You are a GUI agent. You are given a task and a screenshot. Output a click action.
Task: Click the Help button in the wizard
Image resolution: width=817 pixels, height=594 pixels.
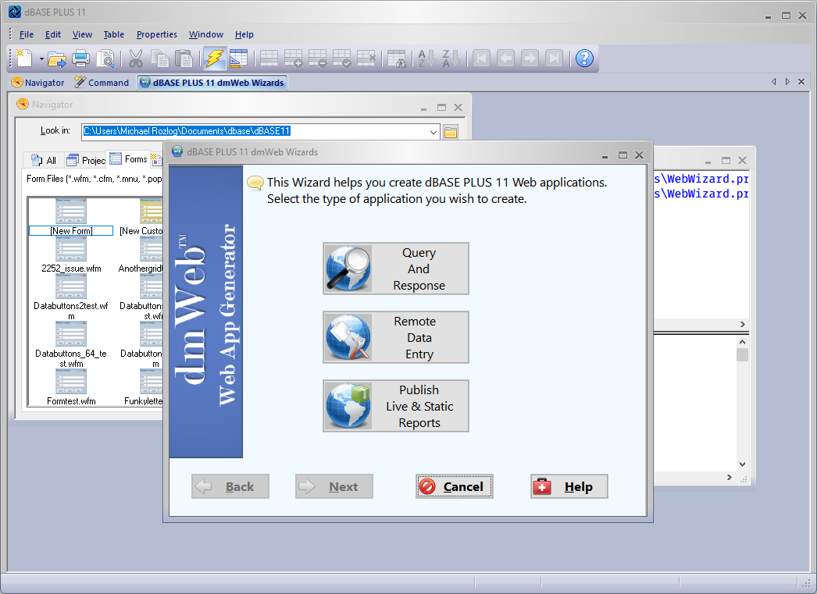pyautogui.click(x=569, y=487)
